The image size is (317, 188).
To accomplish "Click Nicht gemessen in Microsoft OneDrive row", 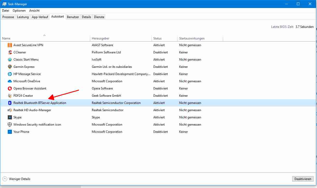I will point(190,81).
